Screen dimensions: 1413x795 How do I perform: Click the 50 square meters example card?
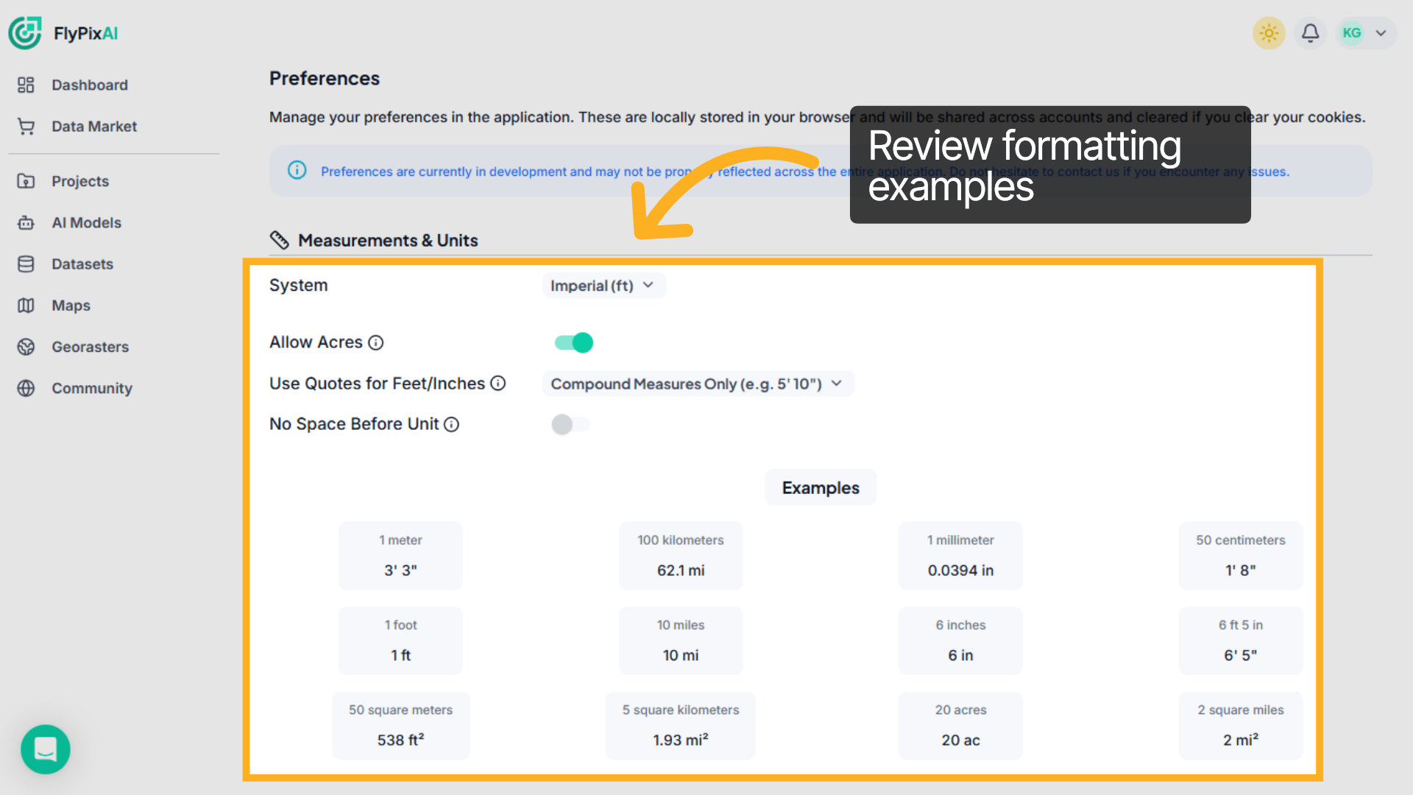click(x=400, y=725)
